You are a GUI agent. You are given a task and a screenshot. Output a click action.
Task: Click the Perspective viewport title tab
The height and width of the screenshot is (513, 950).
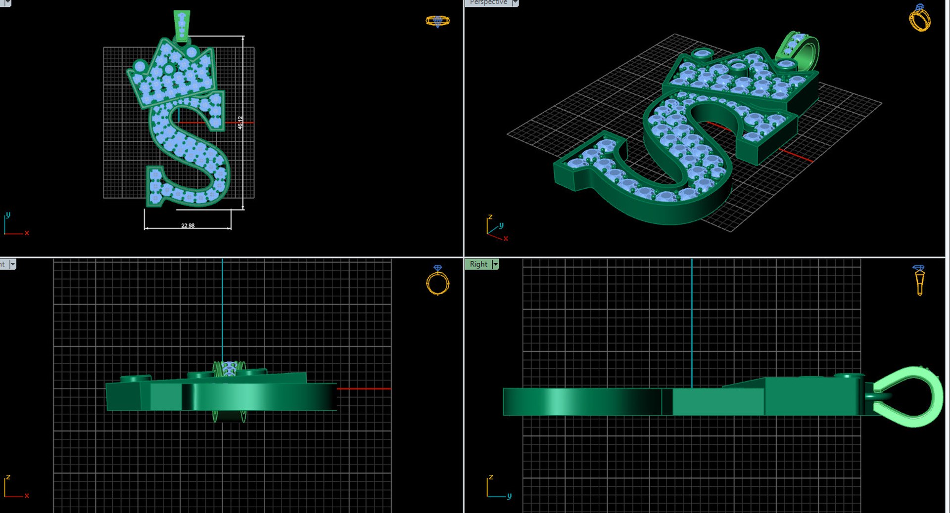click(x=488, y=2)
